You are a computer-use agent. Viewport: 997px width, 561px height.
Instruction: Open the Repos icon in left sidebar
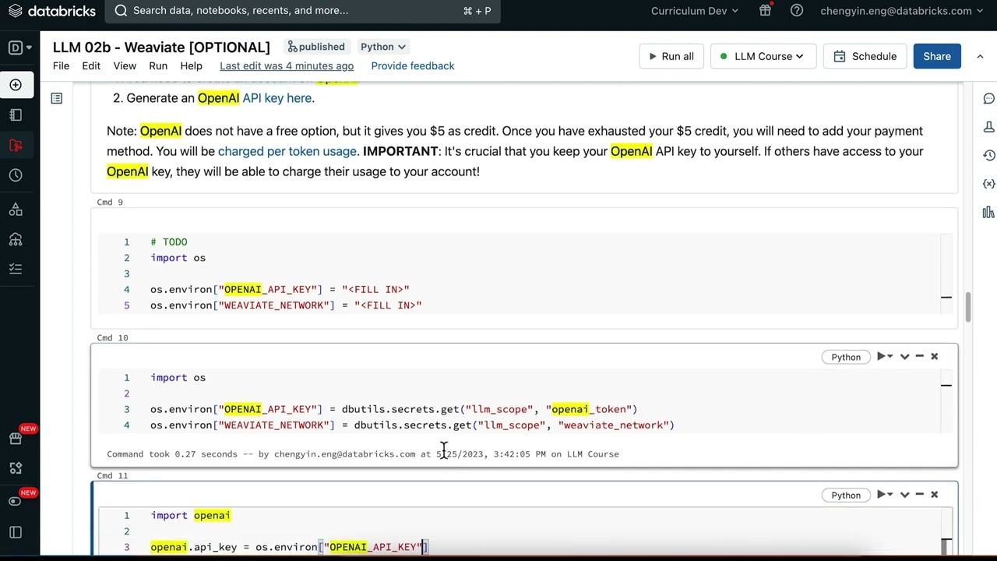[16, 145]
